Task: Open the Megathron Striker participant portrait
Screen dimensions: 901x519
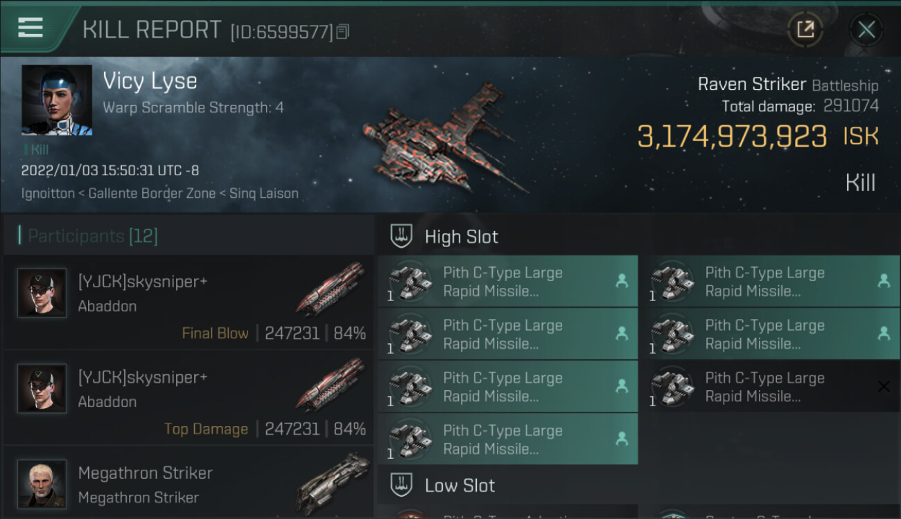Action: [42, 484]
